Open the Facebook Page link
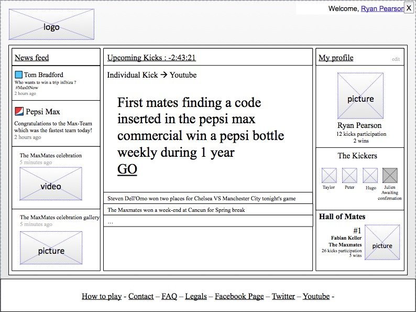416x312 pixels. [239, 296]
